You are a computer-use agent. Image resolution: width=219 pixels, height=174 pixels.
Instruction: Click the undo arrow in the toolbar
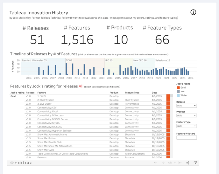coord(155,163)
